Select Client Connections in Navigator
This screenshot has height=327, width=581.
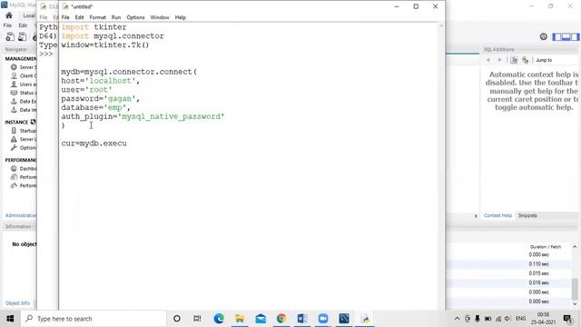[x=24, y=75]
